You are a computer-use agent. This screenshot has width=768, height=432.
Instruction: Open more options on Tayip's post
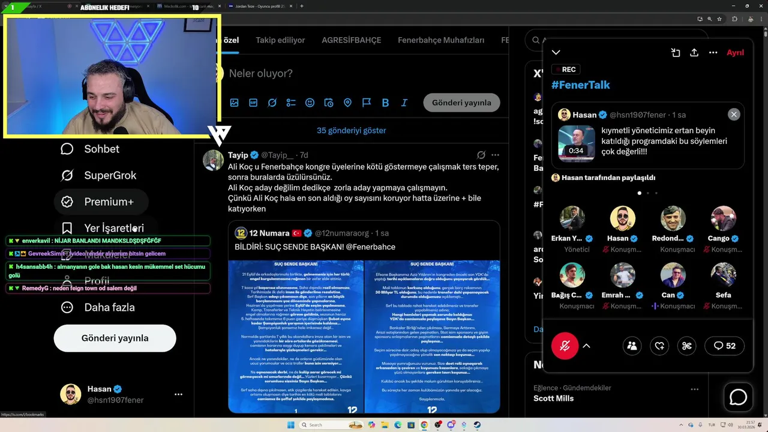click(495, 155)
